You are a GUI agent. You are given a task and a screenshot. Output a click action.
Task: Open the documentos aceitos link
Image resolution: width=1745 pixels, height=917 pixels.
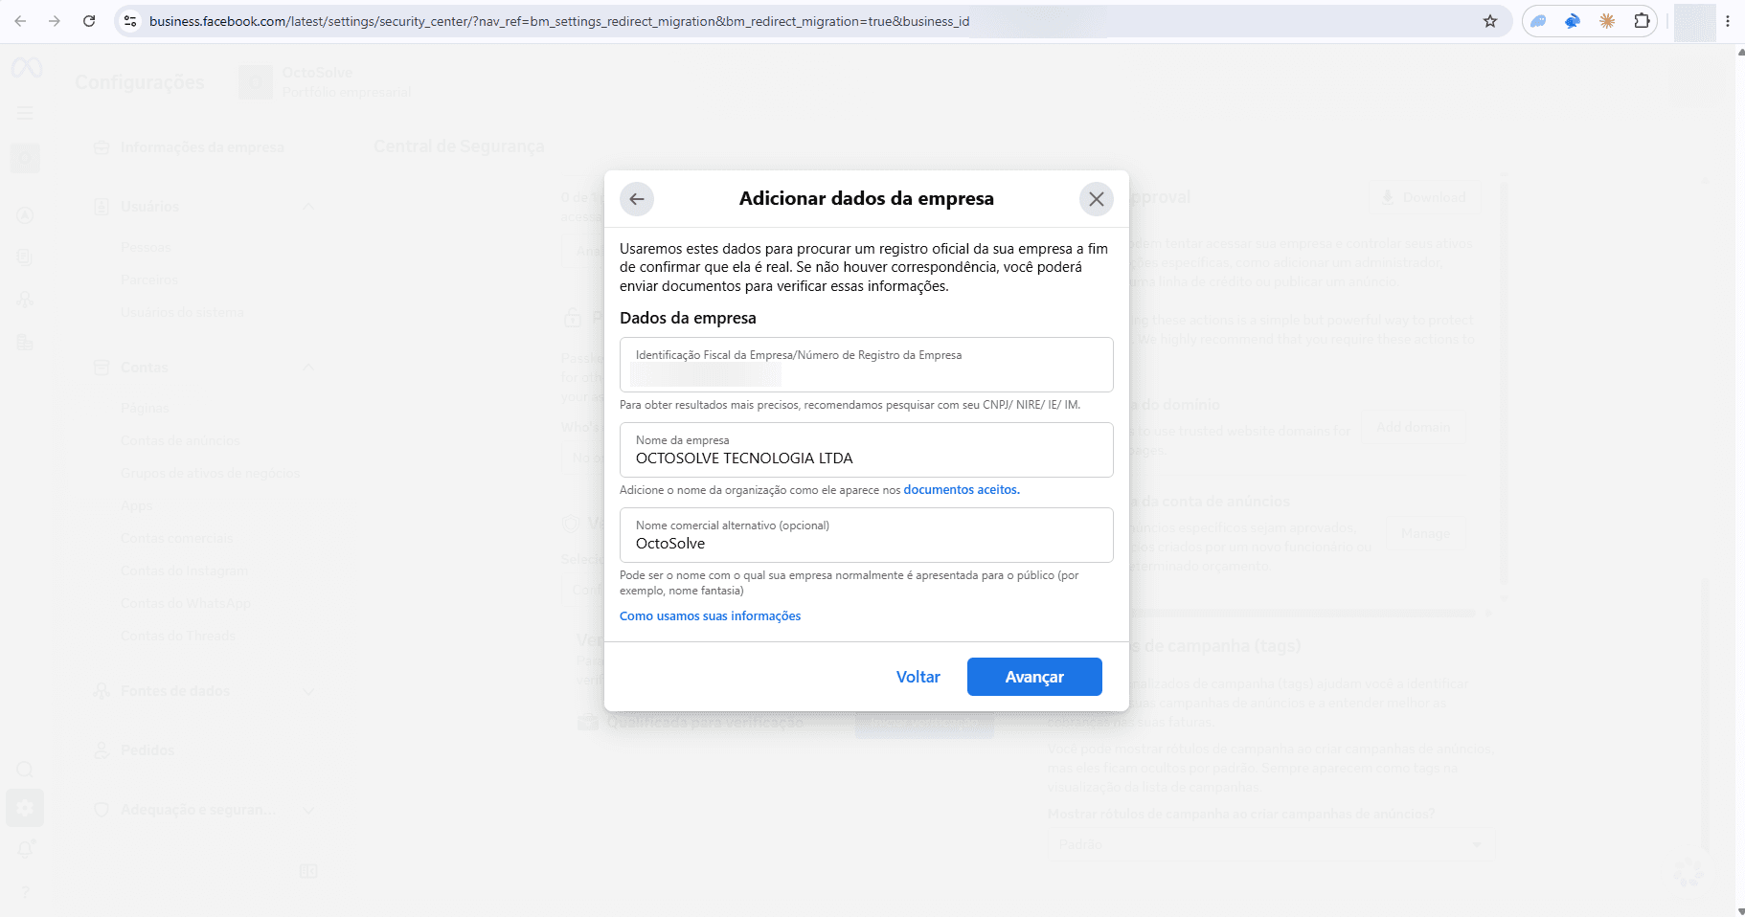coord(962,490)
